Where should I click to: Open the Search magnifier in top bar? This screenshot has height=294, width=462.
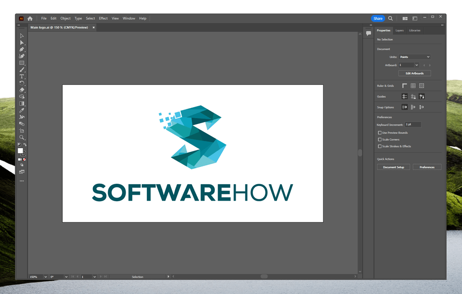(x=390, y=18)
